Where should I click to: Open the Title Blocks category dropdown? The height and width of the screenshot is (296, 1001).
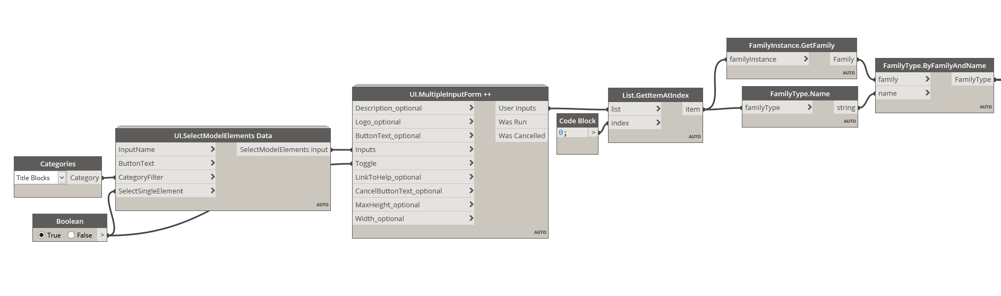click(62, 177)
